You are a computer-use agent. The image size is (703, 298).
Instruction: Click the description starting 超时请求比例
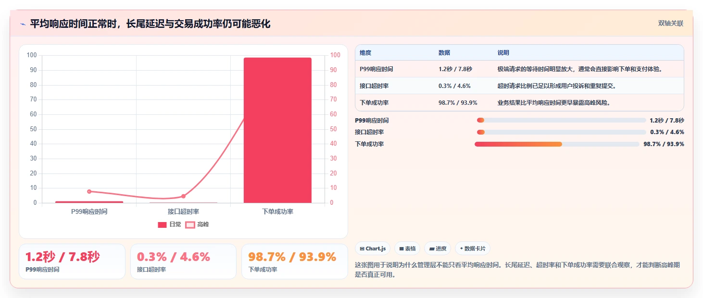tap(557, 86)
